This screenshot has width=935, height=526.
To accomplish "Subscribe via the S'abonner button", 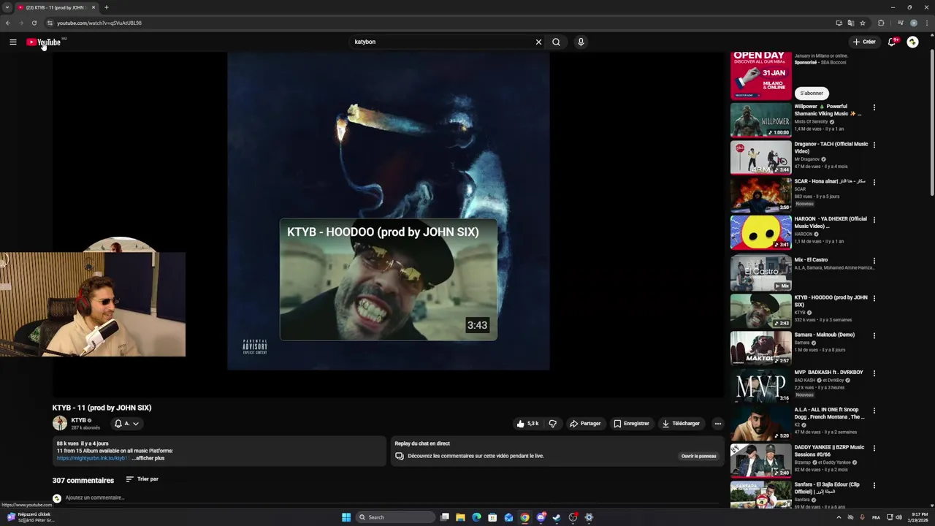I will pos(812,93).
